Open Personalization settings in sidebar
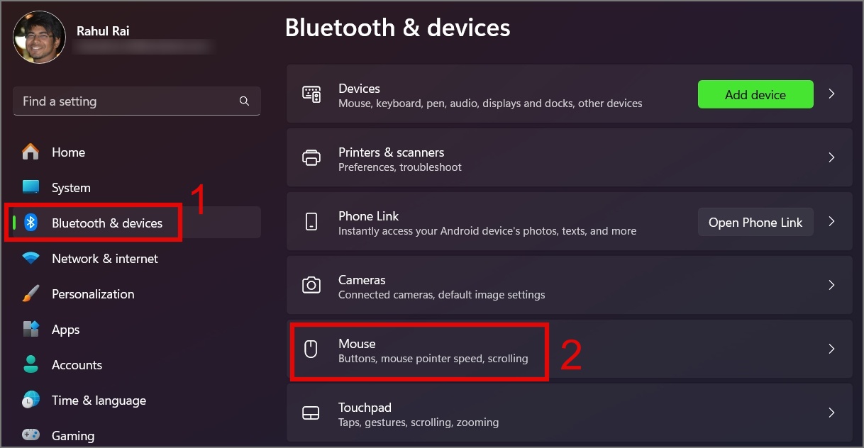Screen dimensions: 864x448 (93, 293)
